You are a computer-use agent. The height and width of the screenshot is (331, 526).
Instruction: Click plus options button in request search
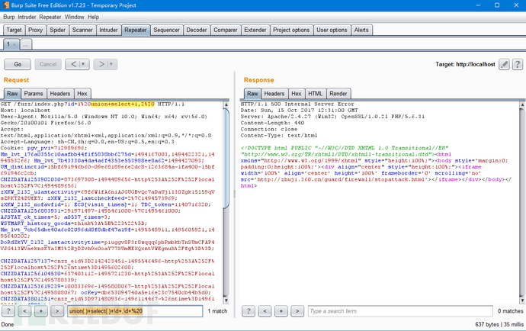(x=41, y=311)
